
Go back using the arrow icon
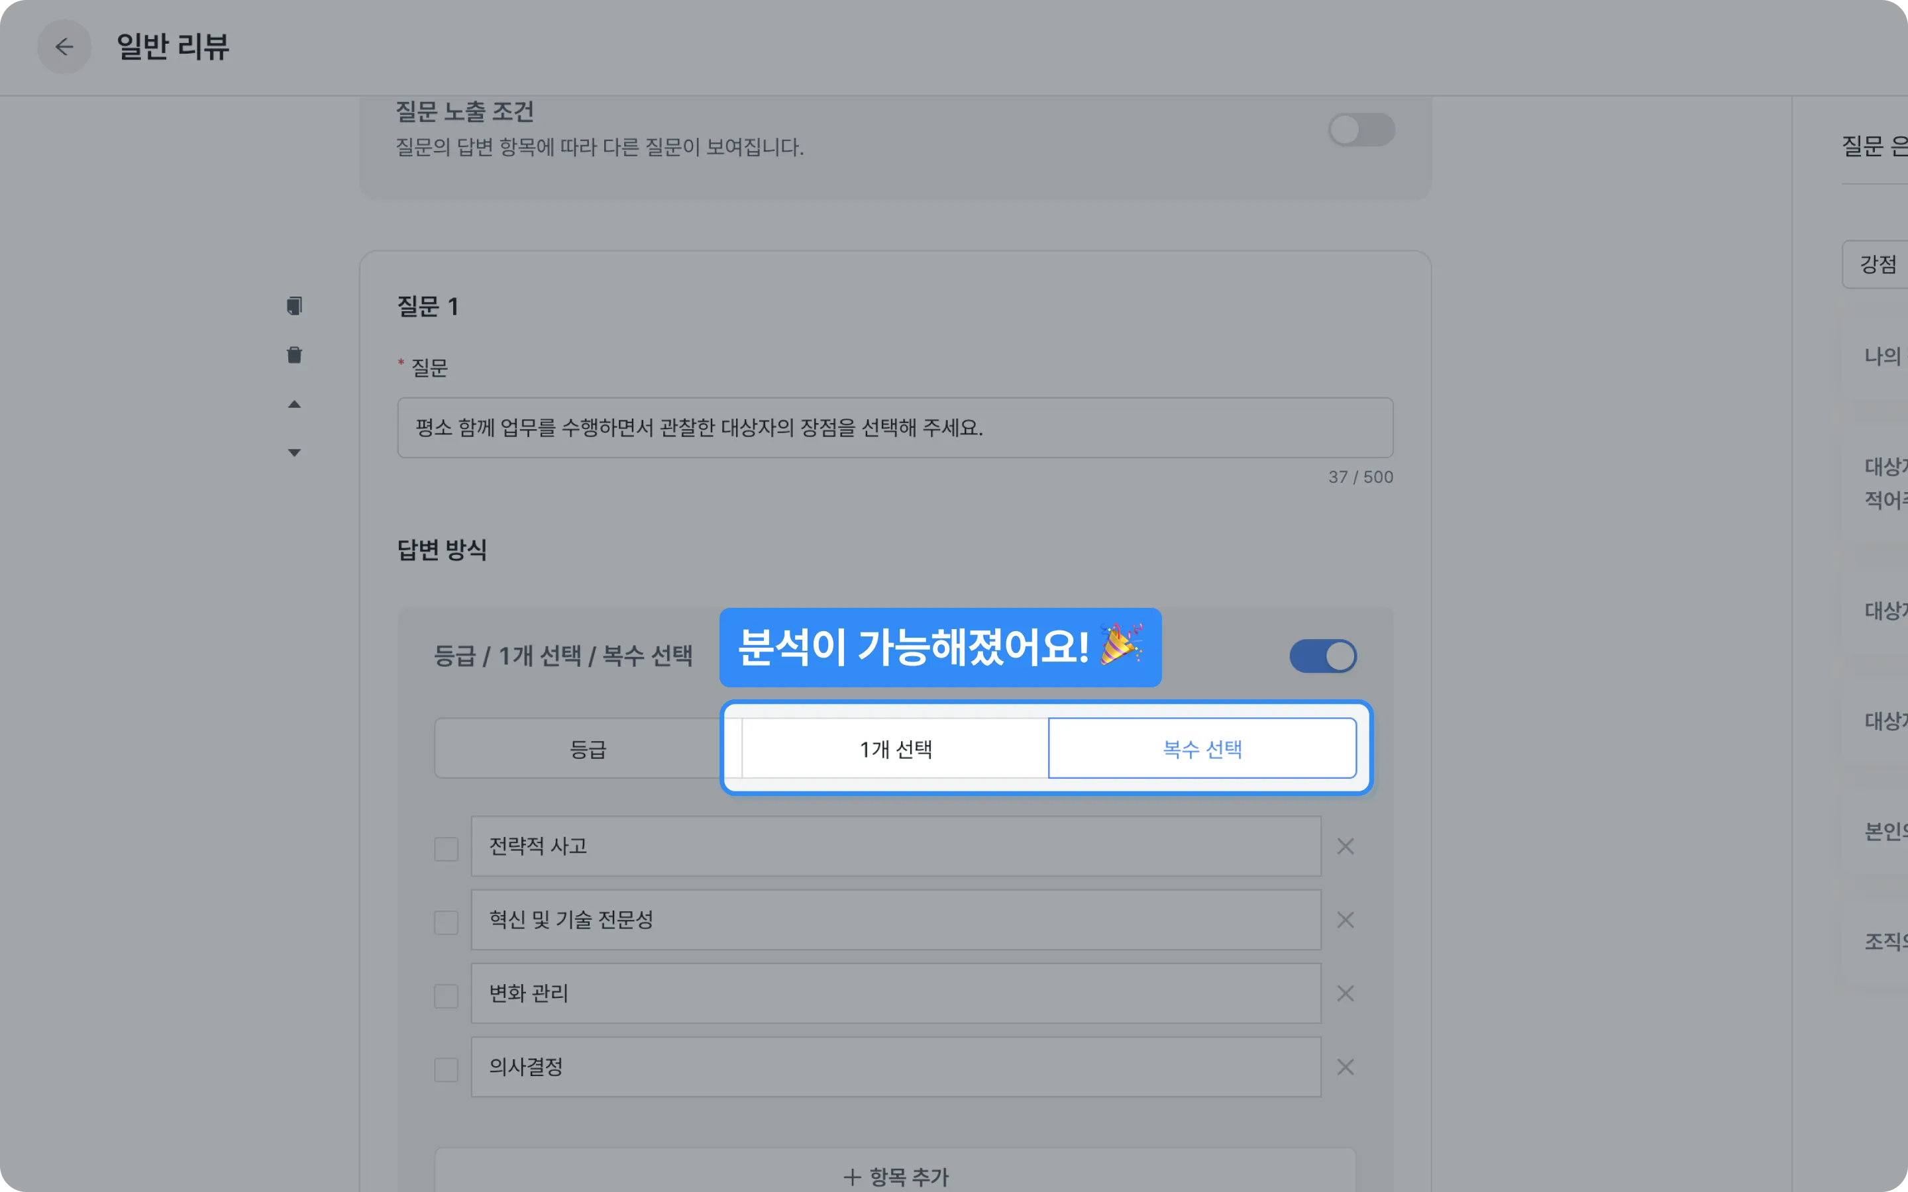[65, 46]
